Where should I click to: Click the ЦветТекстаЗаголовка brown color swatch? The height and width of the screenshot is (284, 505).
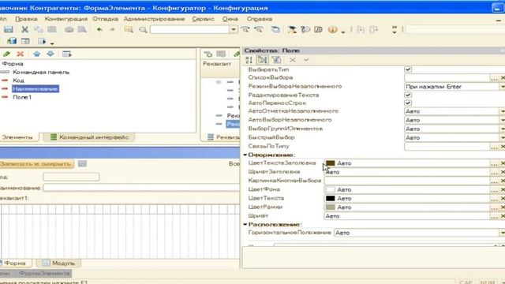pos(330,163)
